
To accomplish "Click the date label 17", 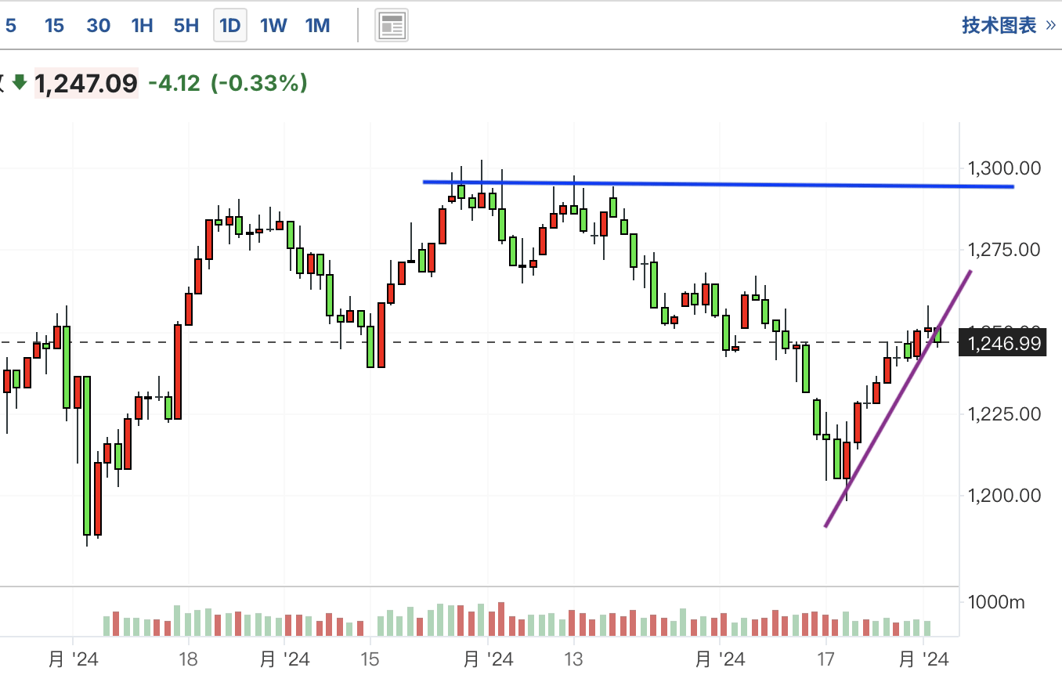I will pyautogui.click(x=825, y=659).
